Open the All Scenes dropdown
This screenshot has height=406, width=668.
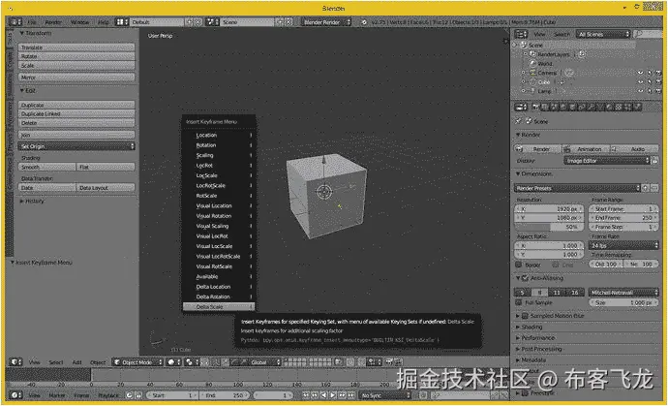(x=603, y=34)
